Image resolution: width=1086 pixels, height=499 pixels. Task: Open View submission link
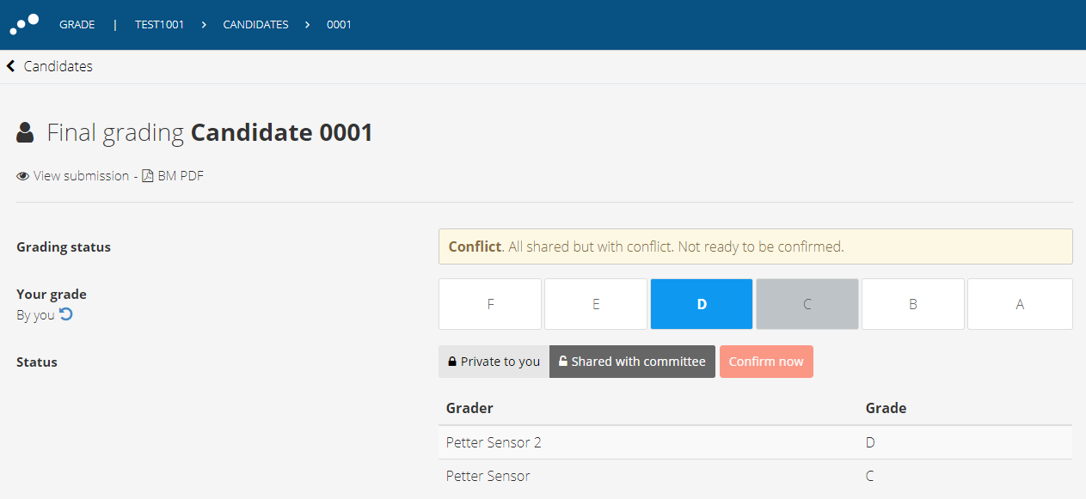81,176
